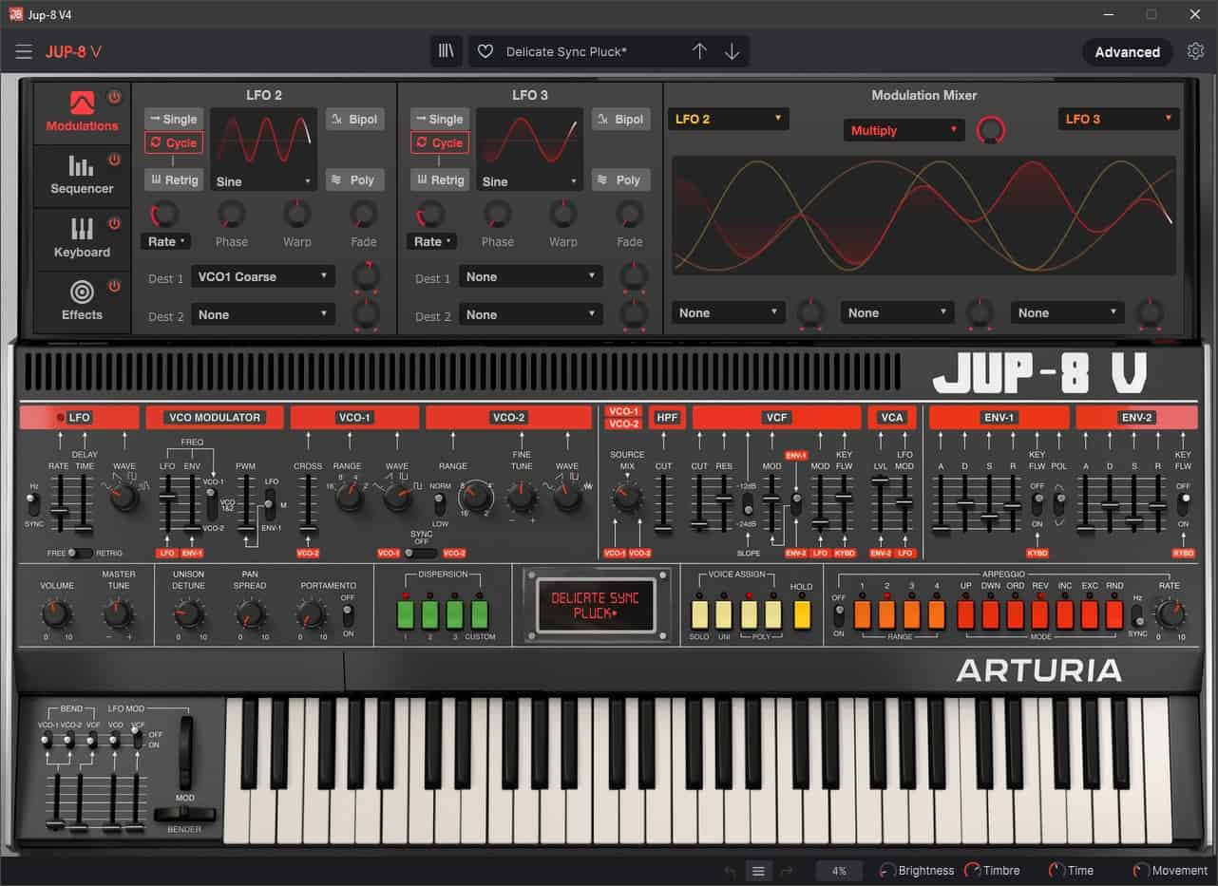The height and width of the screenshot is (886, 1218).
Task: Load the next preset with the down arrow
Action: pyautogui.click(x=733, y=51)
